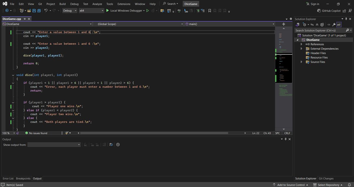This screenshot has height=187, width=354.
Task: Start debugging with Local Windows Debugger
Action: pos(125,11)
